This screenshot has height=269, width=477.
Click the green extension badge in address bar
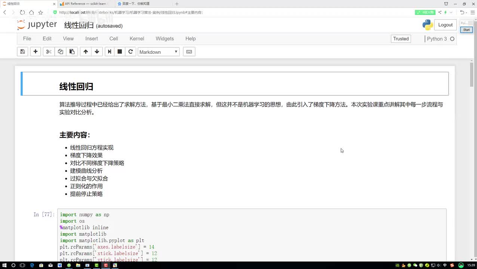pos(425,12)
